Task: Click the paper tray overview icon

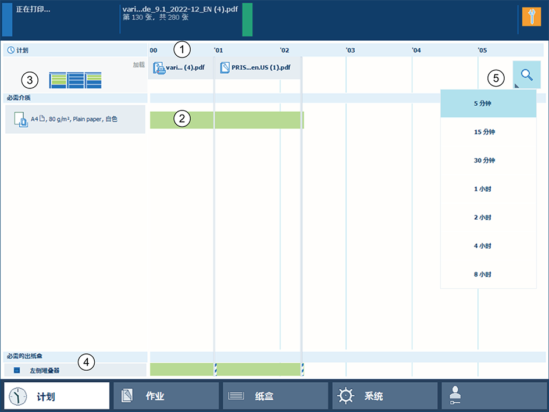Action: point(75,80)
